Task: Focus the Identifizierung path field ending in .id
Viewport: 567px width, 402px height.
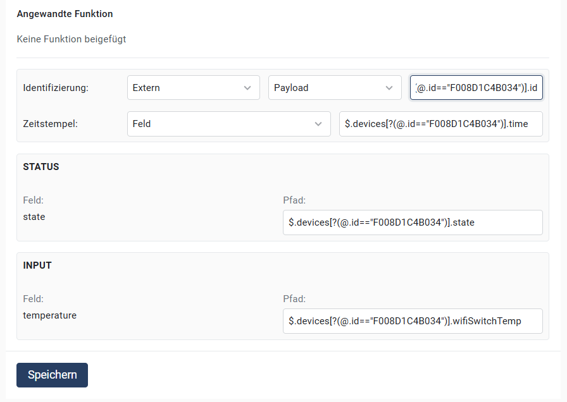Action: click(x=476, y=88)
